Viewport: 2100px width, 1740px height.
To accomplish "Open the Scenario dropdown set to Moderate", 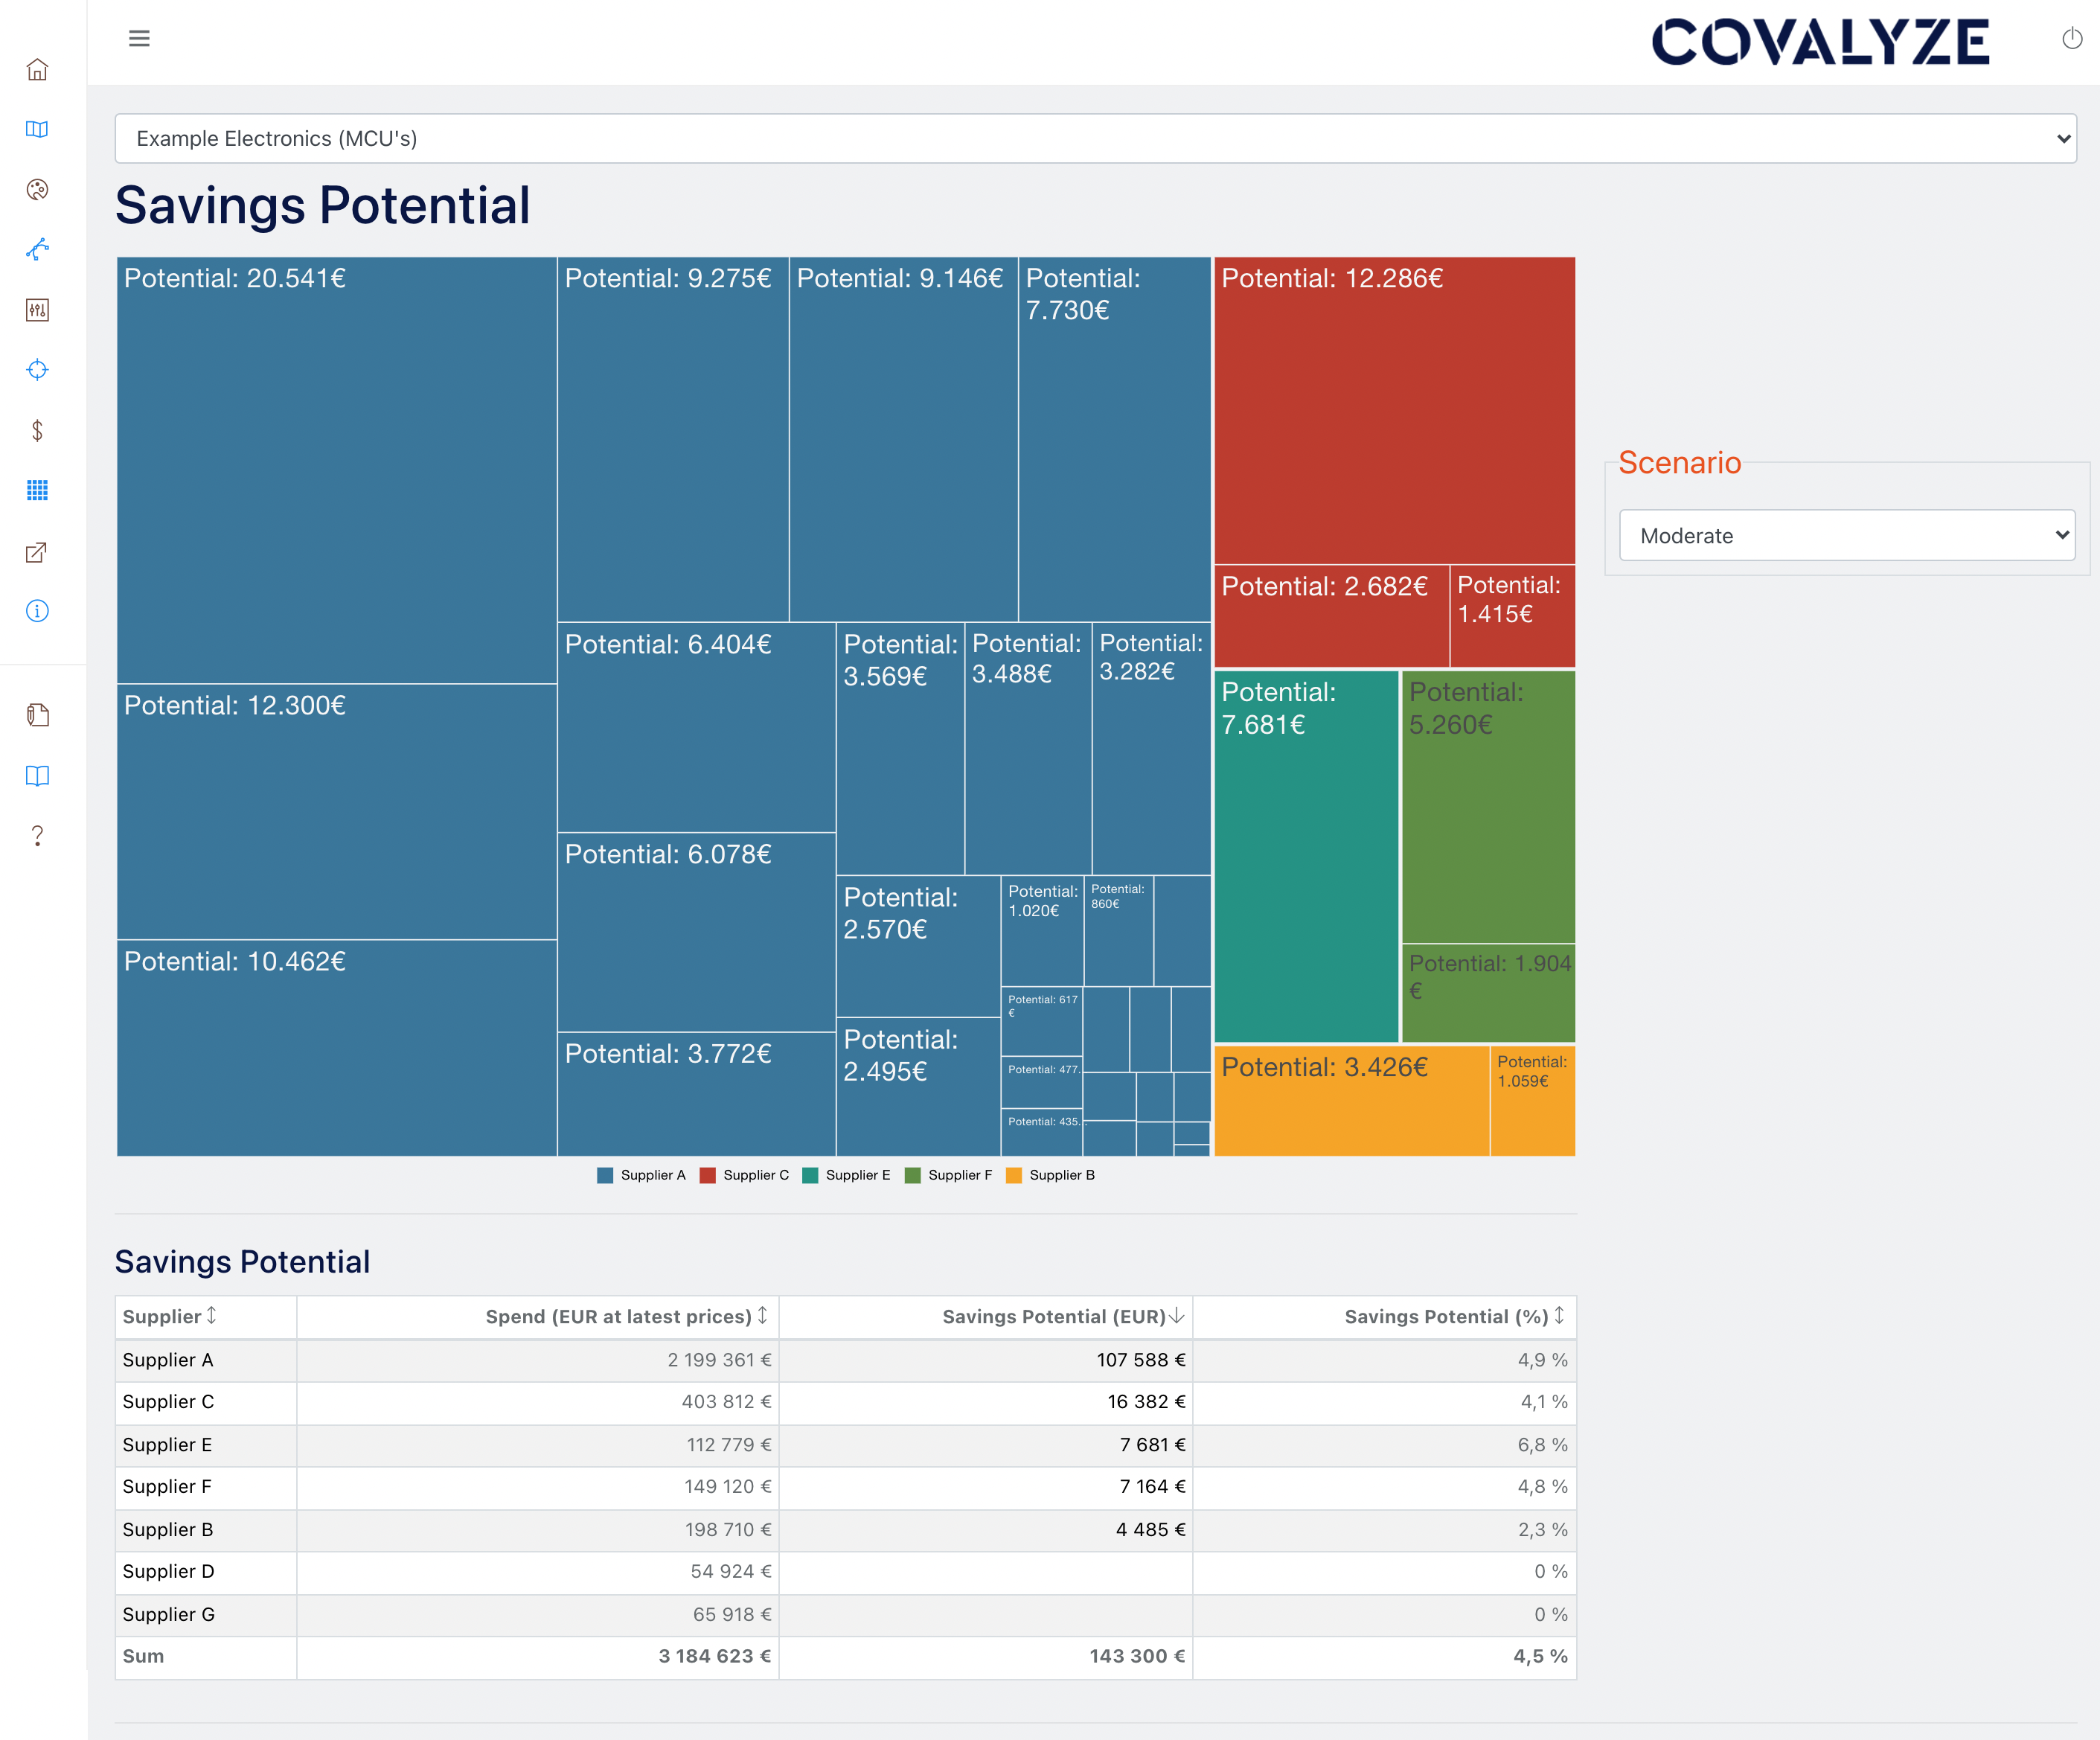I will click(1846, 535).
